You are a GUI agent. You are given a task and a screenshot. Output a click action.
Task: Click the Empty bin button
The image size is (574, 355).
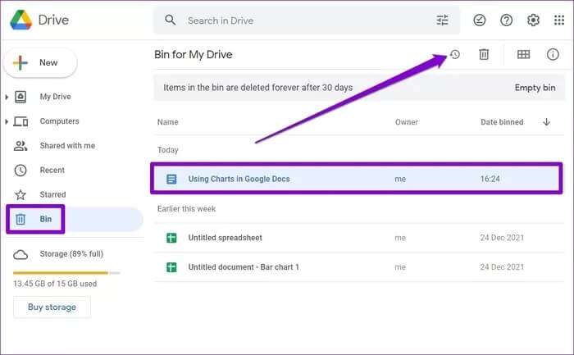[x=535, y=88]
